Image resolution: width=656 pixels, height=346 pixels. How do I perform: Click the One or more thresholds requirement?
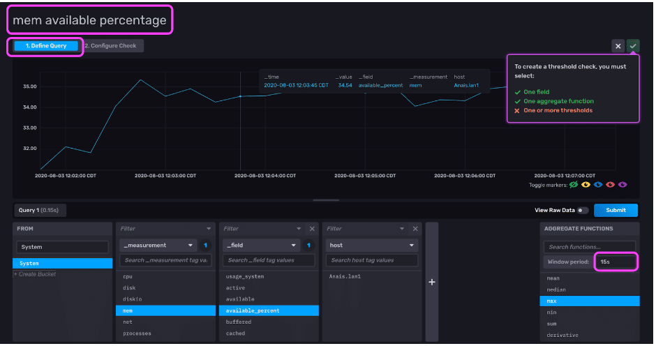pos(558,110)
